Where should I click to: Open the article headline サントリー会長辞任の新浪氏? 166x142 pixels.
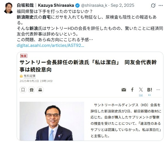coord(88,66)
